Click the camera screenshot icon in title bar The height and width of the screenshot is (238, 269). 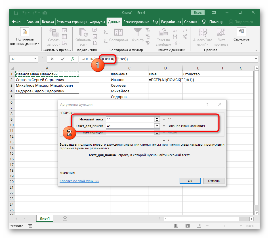45,13
